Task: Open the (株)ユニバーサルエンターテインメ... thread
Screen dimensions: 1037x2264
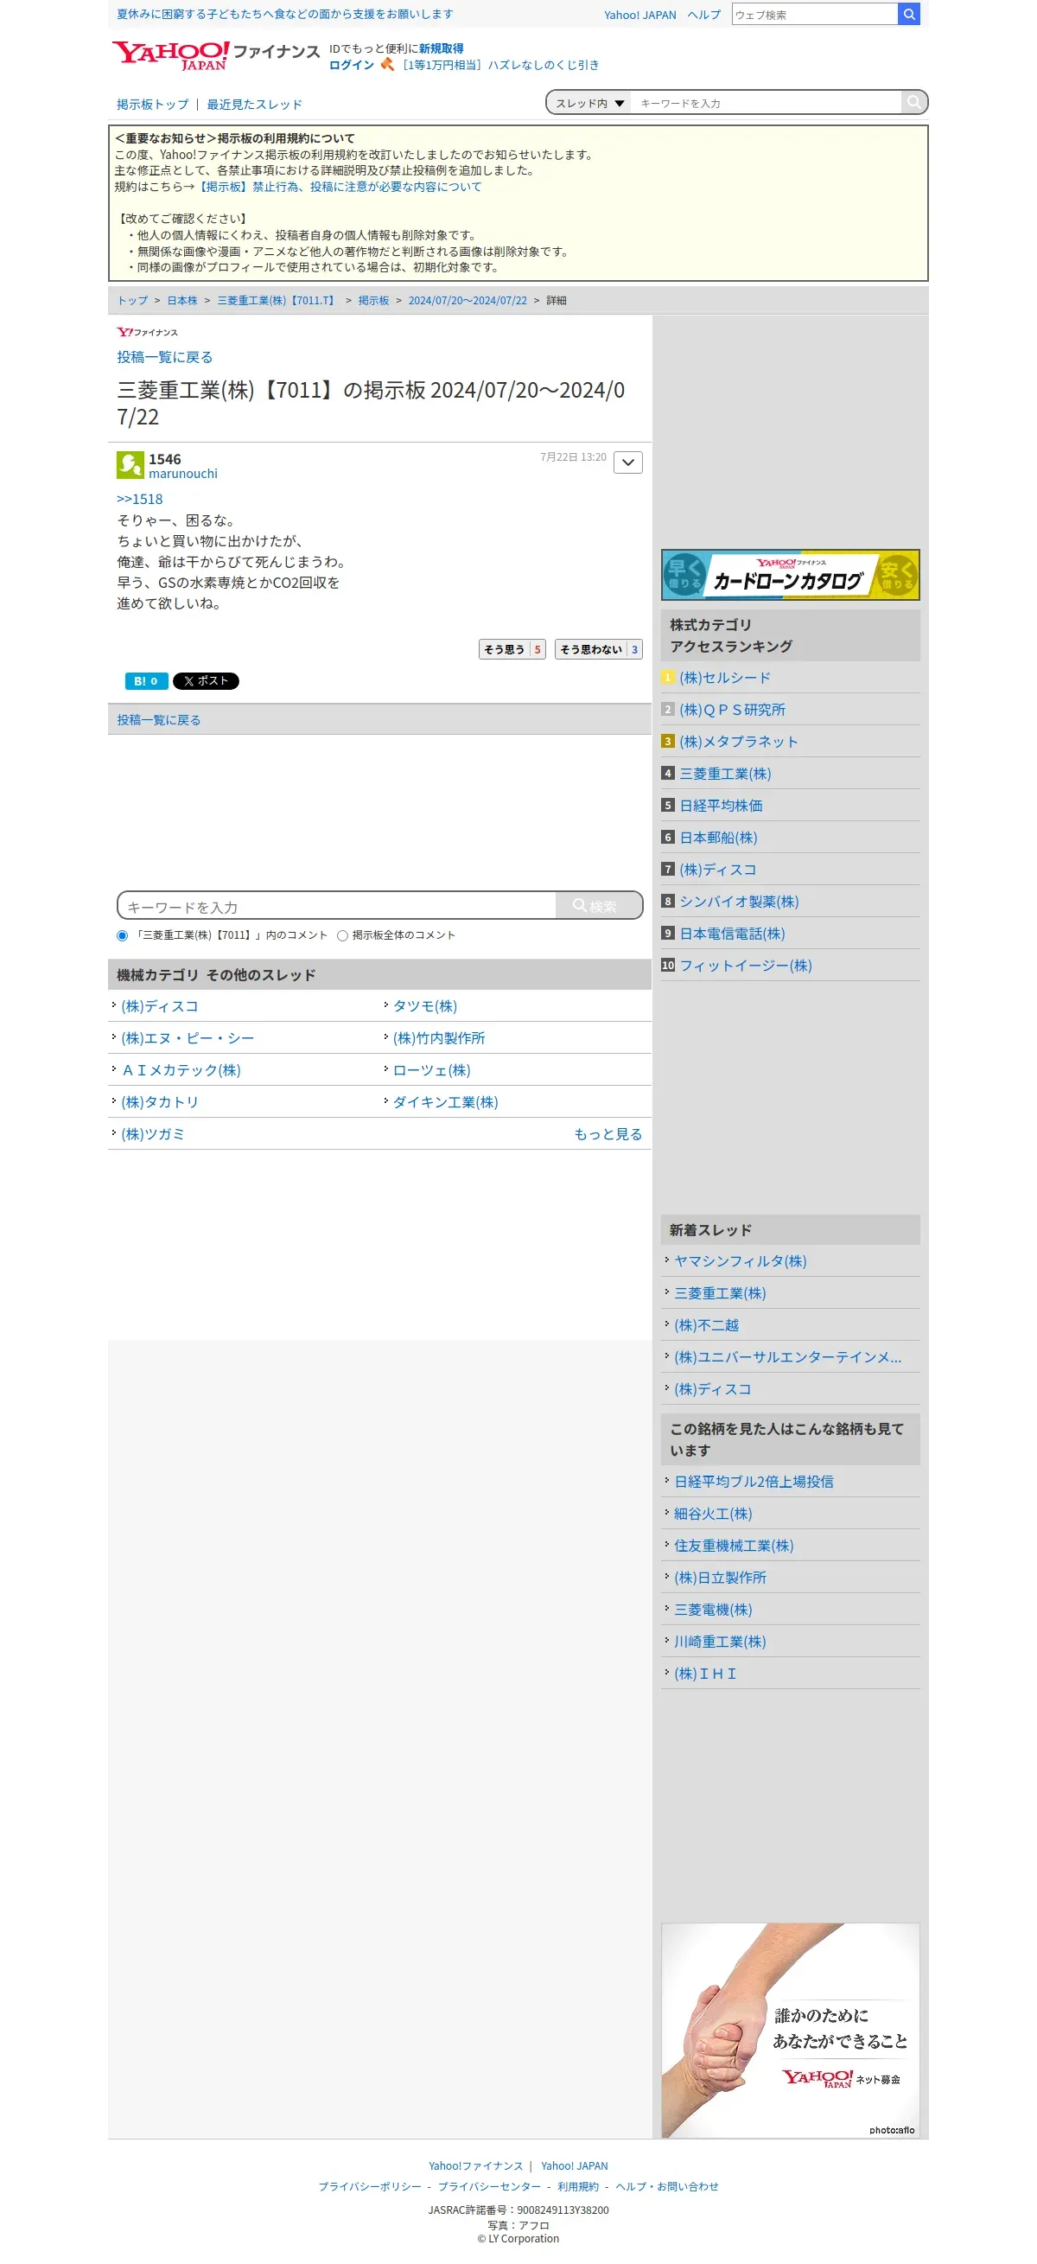Action: pos(787,1358)
